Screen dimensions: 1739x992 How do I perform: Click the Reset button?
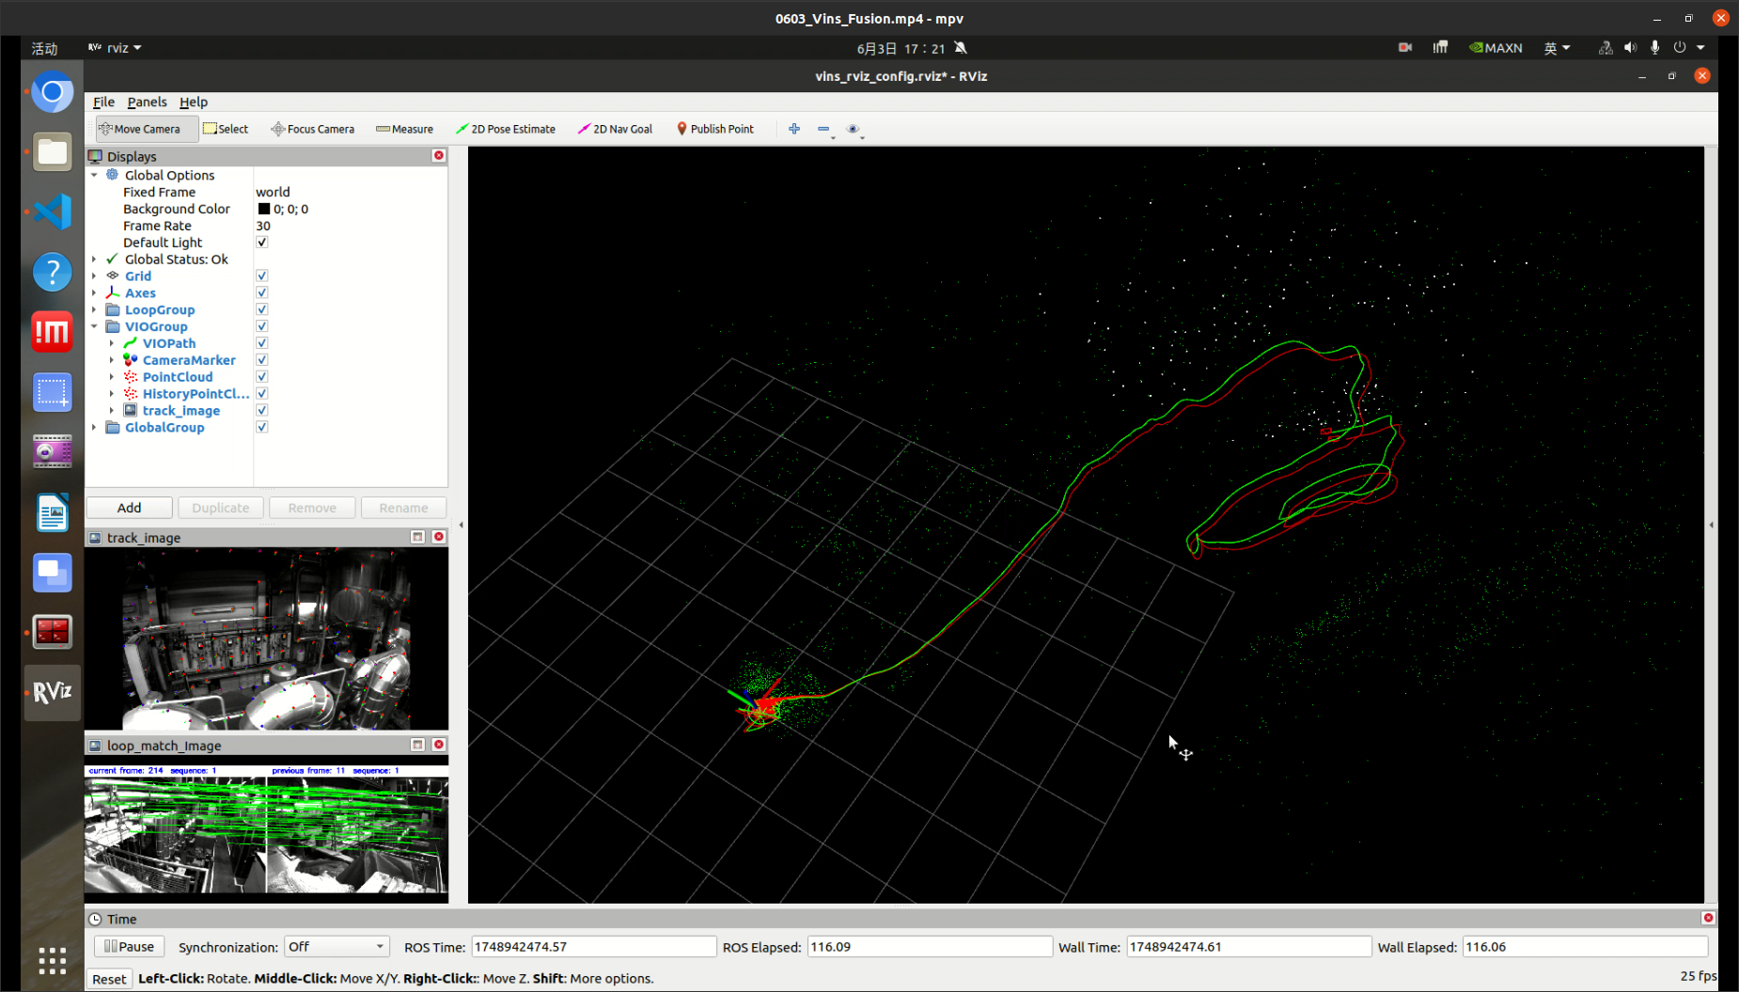[109, 979]
